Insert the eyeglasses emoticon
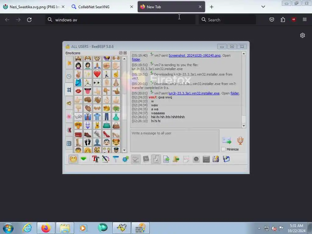Viewport: 312px width, 234px height. pyautogui.click(x=78, y=117)
